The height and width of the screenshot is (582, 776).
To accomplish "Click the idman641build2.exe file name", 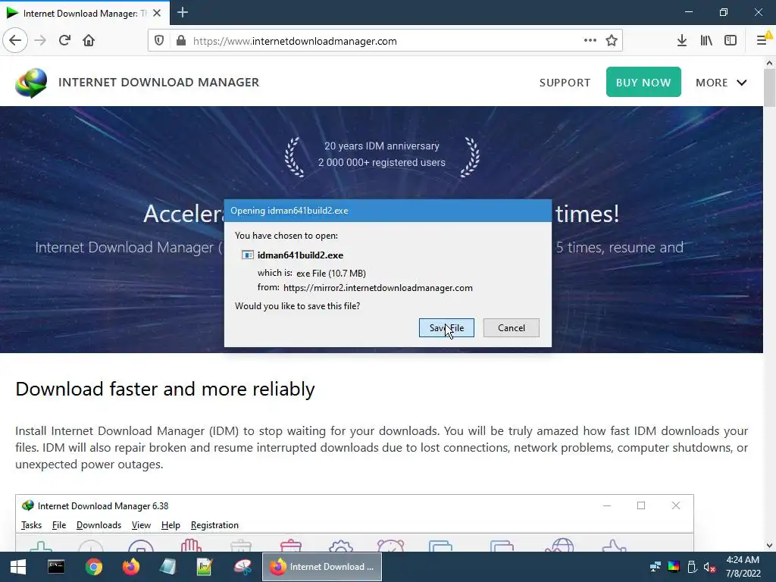I will click(x=300, y=255).
